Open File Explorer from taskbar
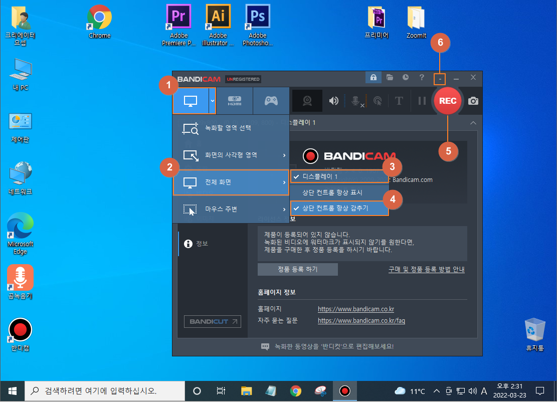Viewport: 557px width, 402px height. [246, 391]
